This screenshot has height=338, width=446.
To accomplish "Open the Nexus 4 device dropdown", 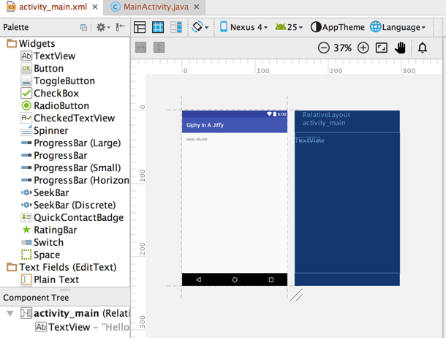I will [243, 27].
